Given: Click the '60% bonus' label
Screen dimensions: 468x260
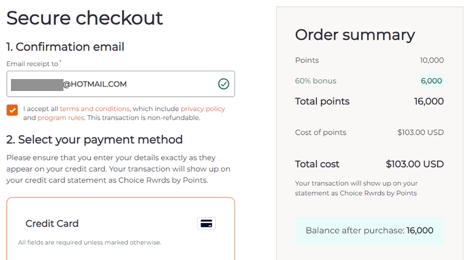Looking at the screenshot, I should pyautogui.click(x=315, y=81).
